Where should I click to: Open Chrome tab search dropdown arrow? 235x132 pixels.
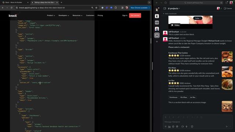point(149,3)
